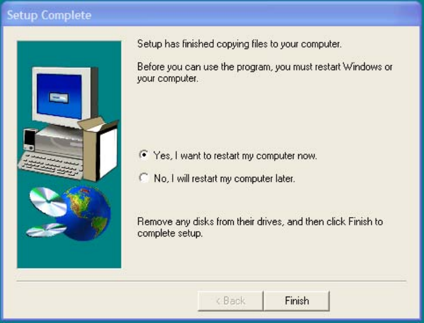The width and height of the screenshot is (424, 323).
Task: Select "Yes, I want to restart" radio button
Action: [143, 155]
